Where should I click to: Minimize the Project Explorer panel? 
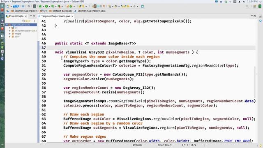click(31, 16)
